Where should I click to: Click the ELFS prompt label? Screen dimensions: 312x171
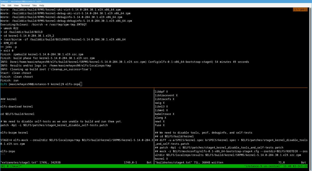(x=4, y=84)
